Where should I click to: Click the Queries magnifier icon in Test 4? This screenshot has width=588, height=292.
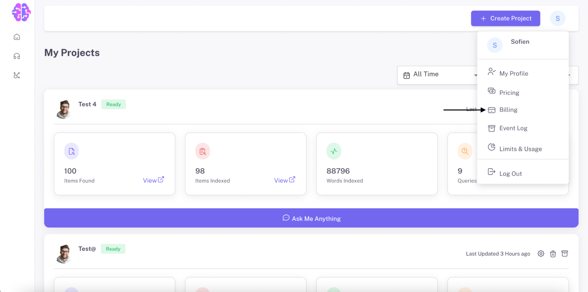click(x=465, y=151)
